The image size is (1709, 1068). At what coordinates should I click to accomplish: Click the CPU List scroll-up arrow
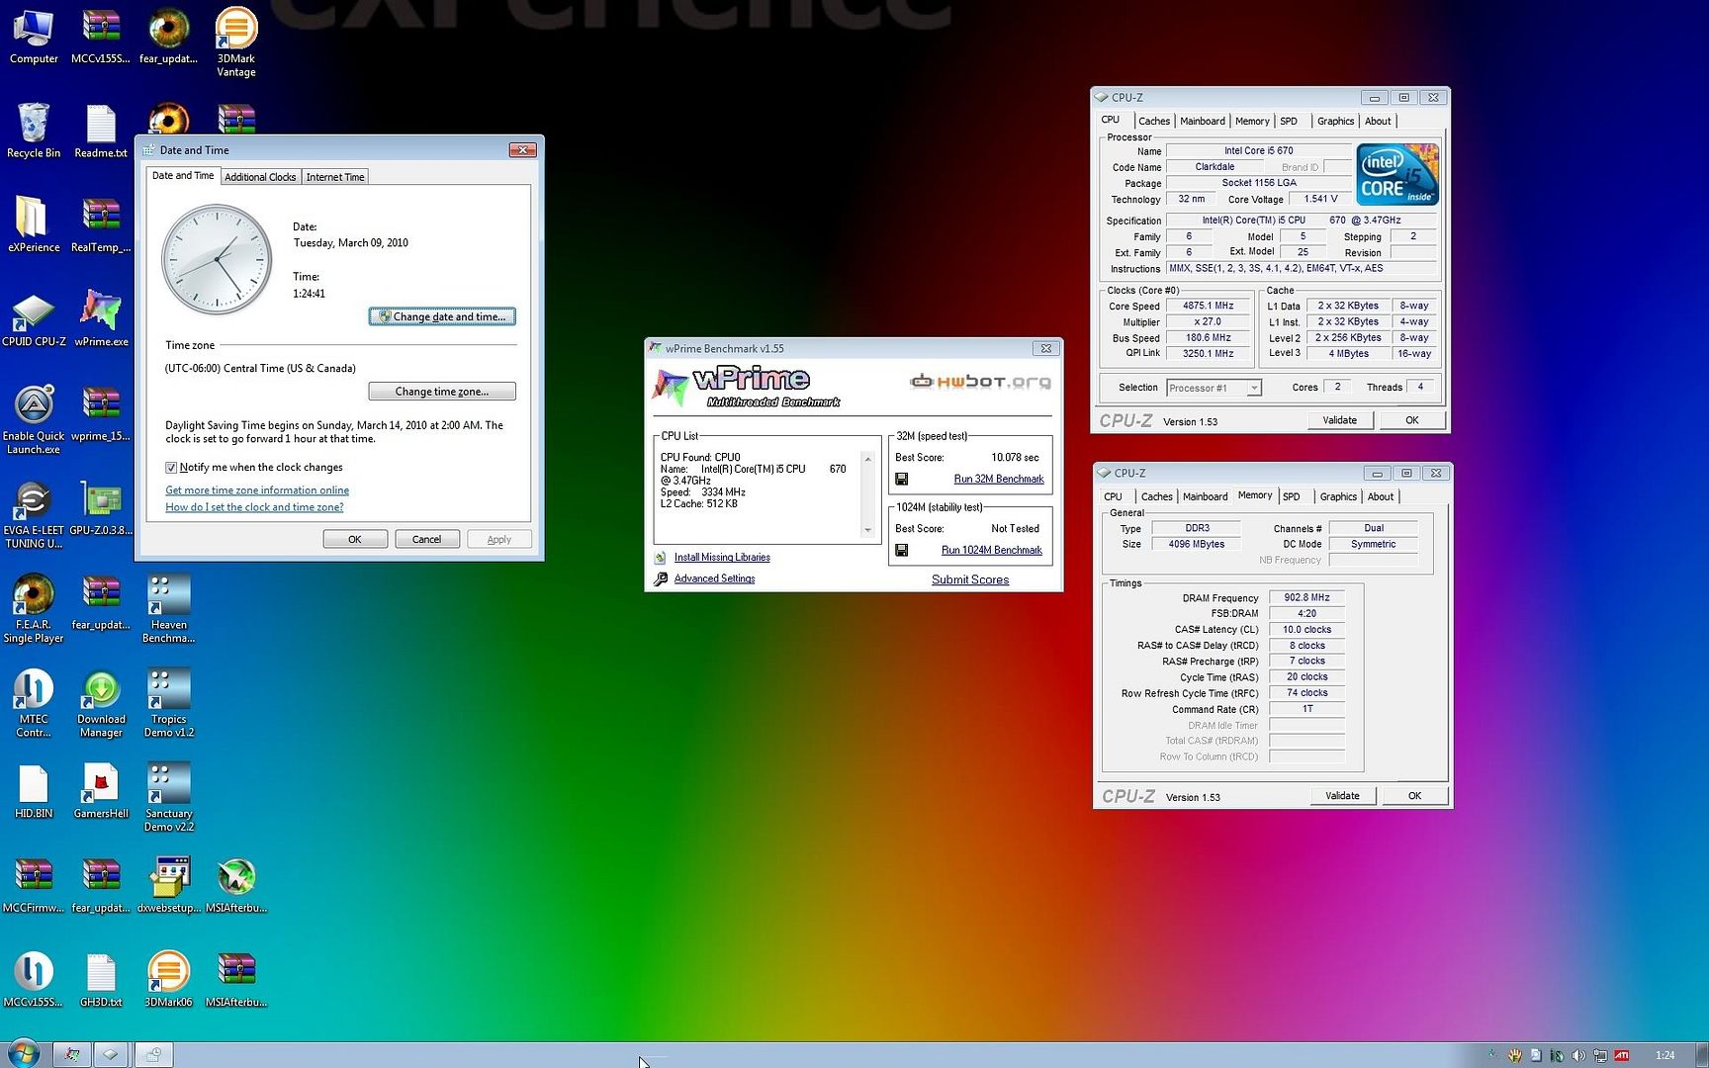tap(868, 459)
